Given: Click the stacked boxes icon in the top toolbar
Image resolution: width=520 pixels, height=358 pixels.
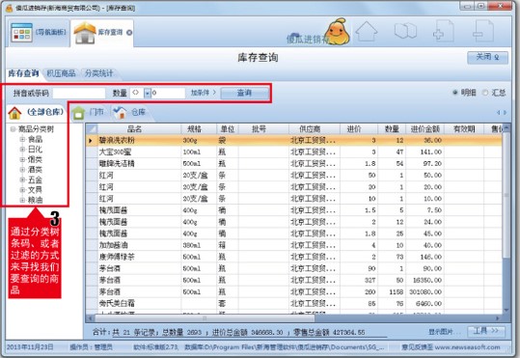Looking at the screenshot, I should pos(405,31).
